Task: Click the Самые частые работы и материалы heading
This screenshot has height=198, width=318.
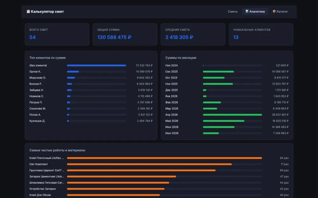Action: [57, 150]
